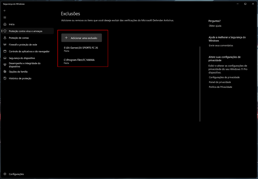Open Opções da família section
258x179 pixels.
coord(18,72)
